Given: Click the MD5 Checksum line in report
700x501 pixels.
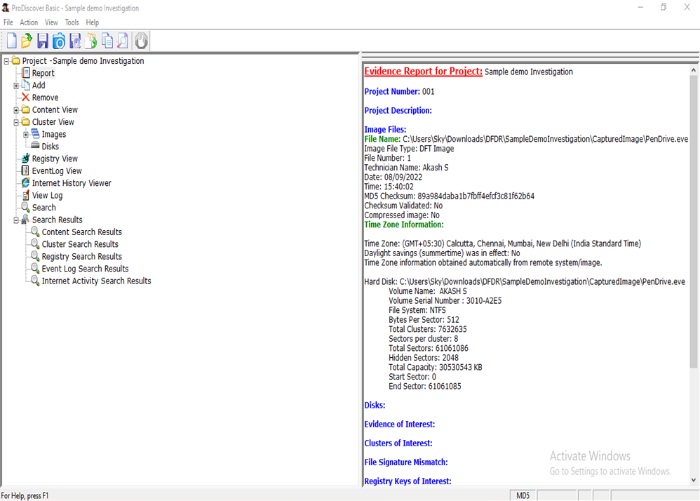Looking at the screenshot, I should pyautogui.click(x=449, y=196).
